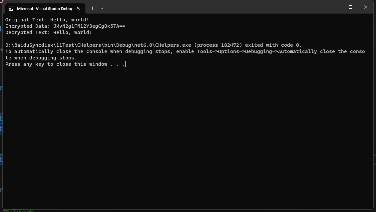Image resolution: width=376 pixels, height=212 pixels.
Task: Minimize the terminal window
Action: coord(335,7)
